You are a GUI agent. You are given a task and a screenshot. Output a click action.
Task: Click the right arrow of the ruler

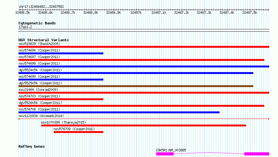coord(268,10)
